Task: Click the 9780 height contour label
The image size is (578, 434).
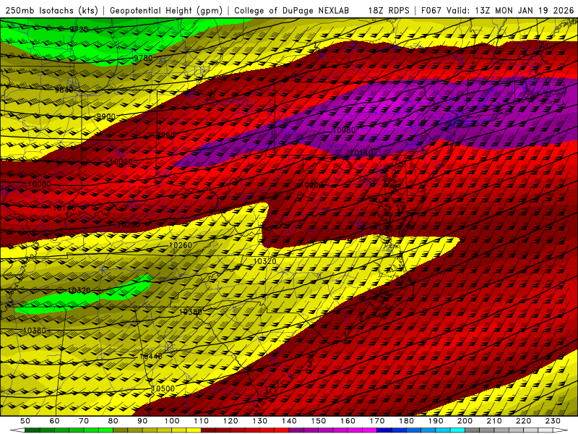Action: pos(142,58)
